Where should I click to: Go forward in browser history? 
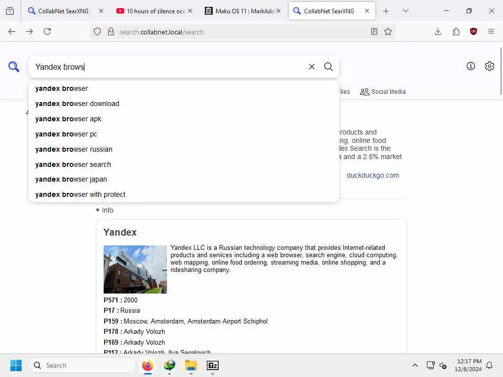point(29,31)
